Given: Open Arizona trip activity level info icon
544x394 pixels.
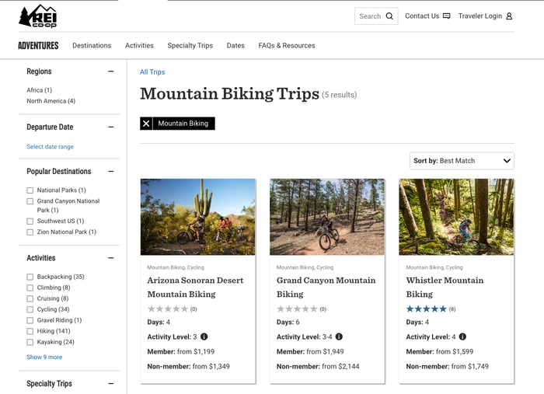Looking at the screenshot, I should [x=204, y=336].
